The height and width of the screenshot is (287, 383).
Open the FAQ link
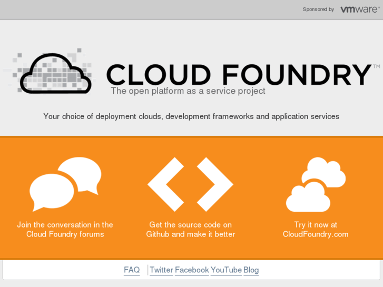(x=132, y=270)
